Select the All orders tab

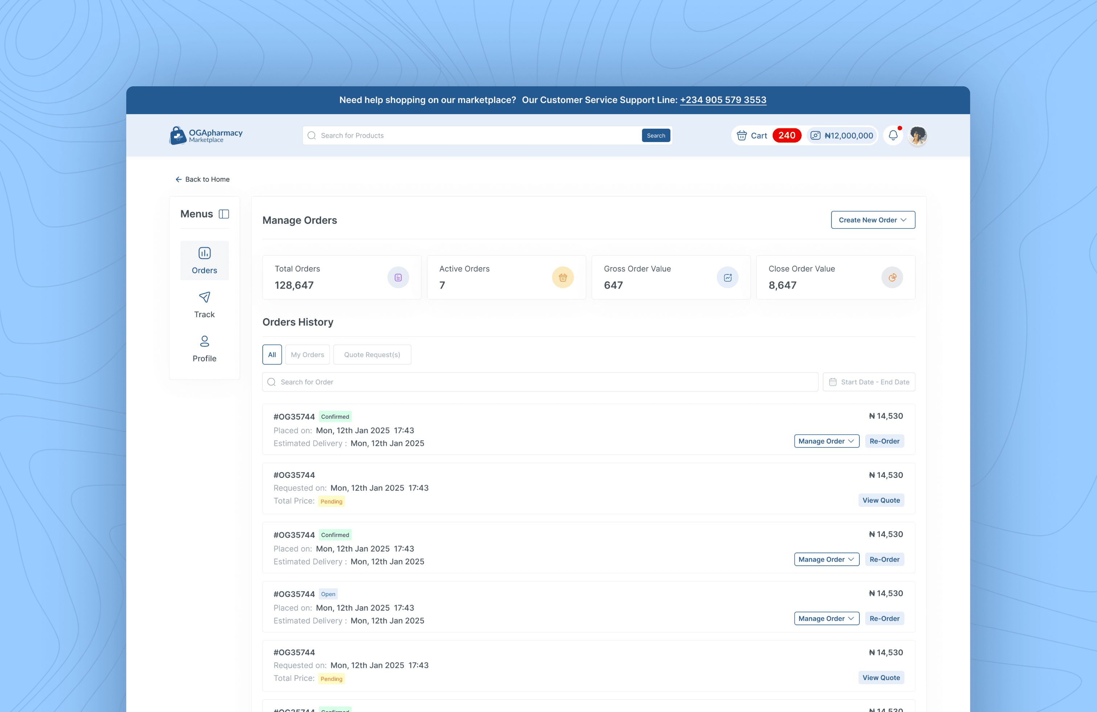tap(272, 355)
